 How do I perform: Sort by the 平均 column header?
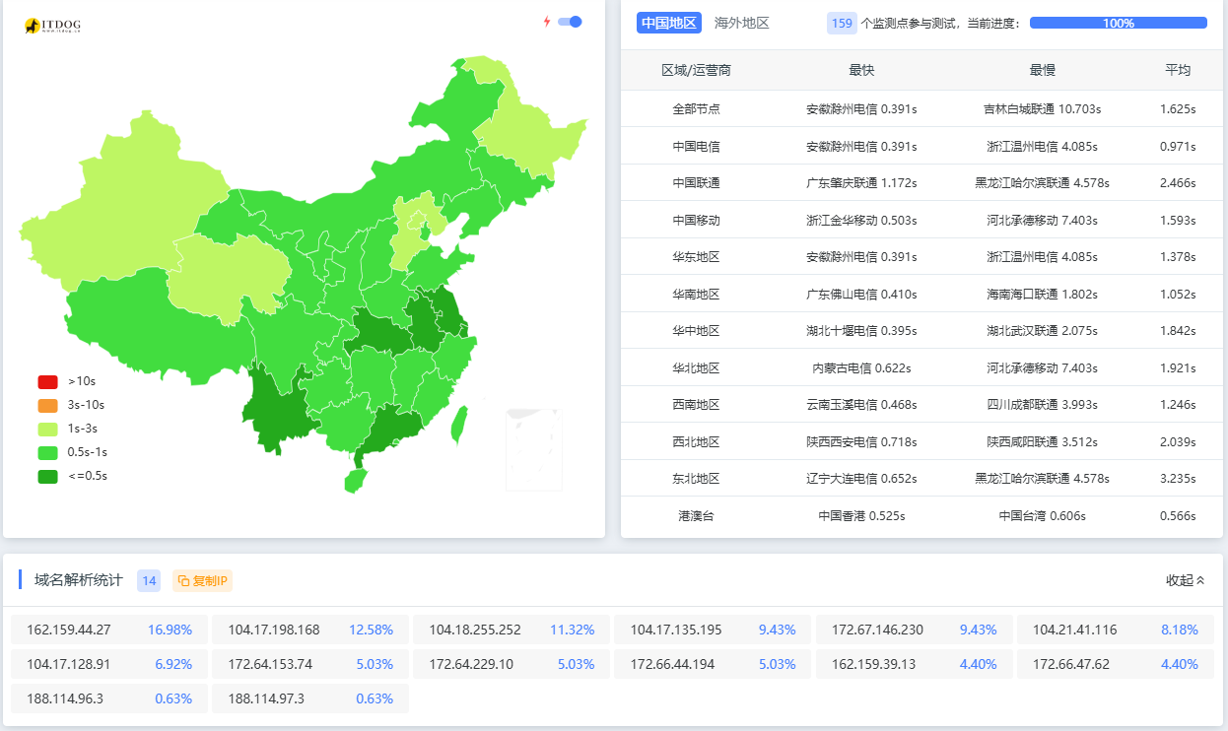[1178, 70]
